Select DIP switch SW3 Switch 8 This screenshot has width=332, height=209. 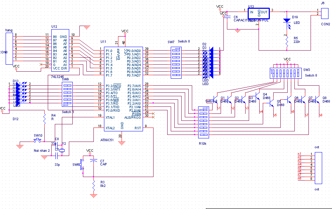click(x=286, y=73)
